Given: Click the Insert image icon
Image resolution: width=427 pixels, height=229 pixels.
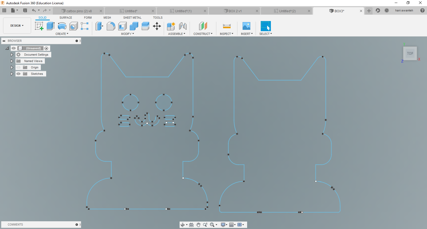Looking at the screenshot, I should 246,26.
